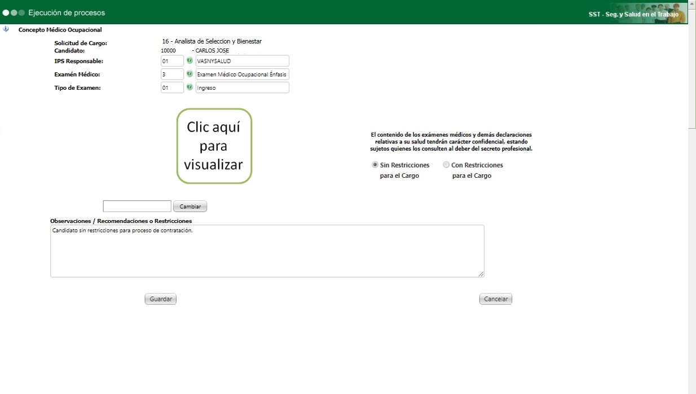
Task: Click the text '16 - Analista de Seleccion y Bienestar'
Action: coord(212,41)
